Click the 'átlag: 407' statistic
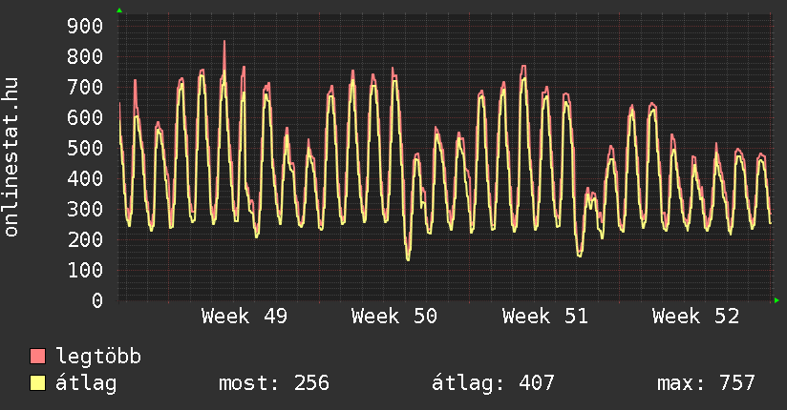Image resolution: width=787 pixels, height=410 pixels. (493, 383)
